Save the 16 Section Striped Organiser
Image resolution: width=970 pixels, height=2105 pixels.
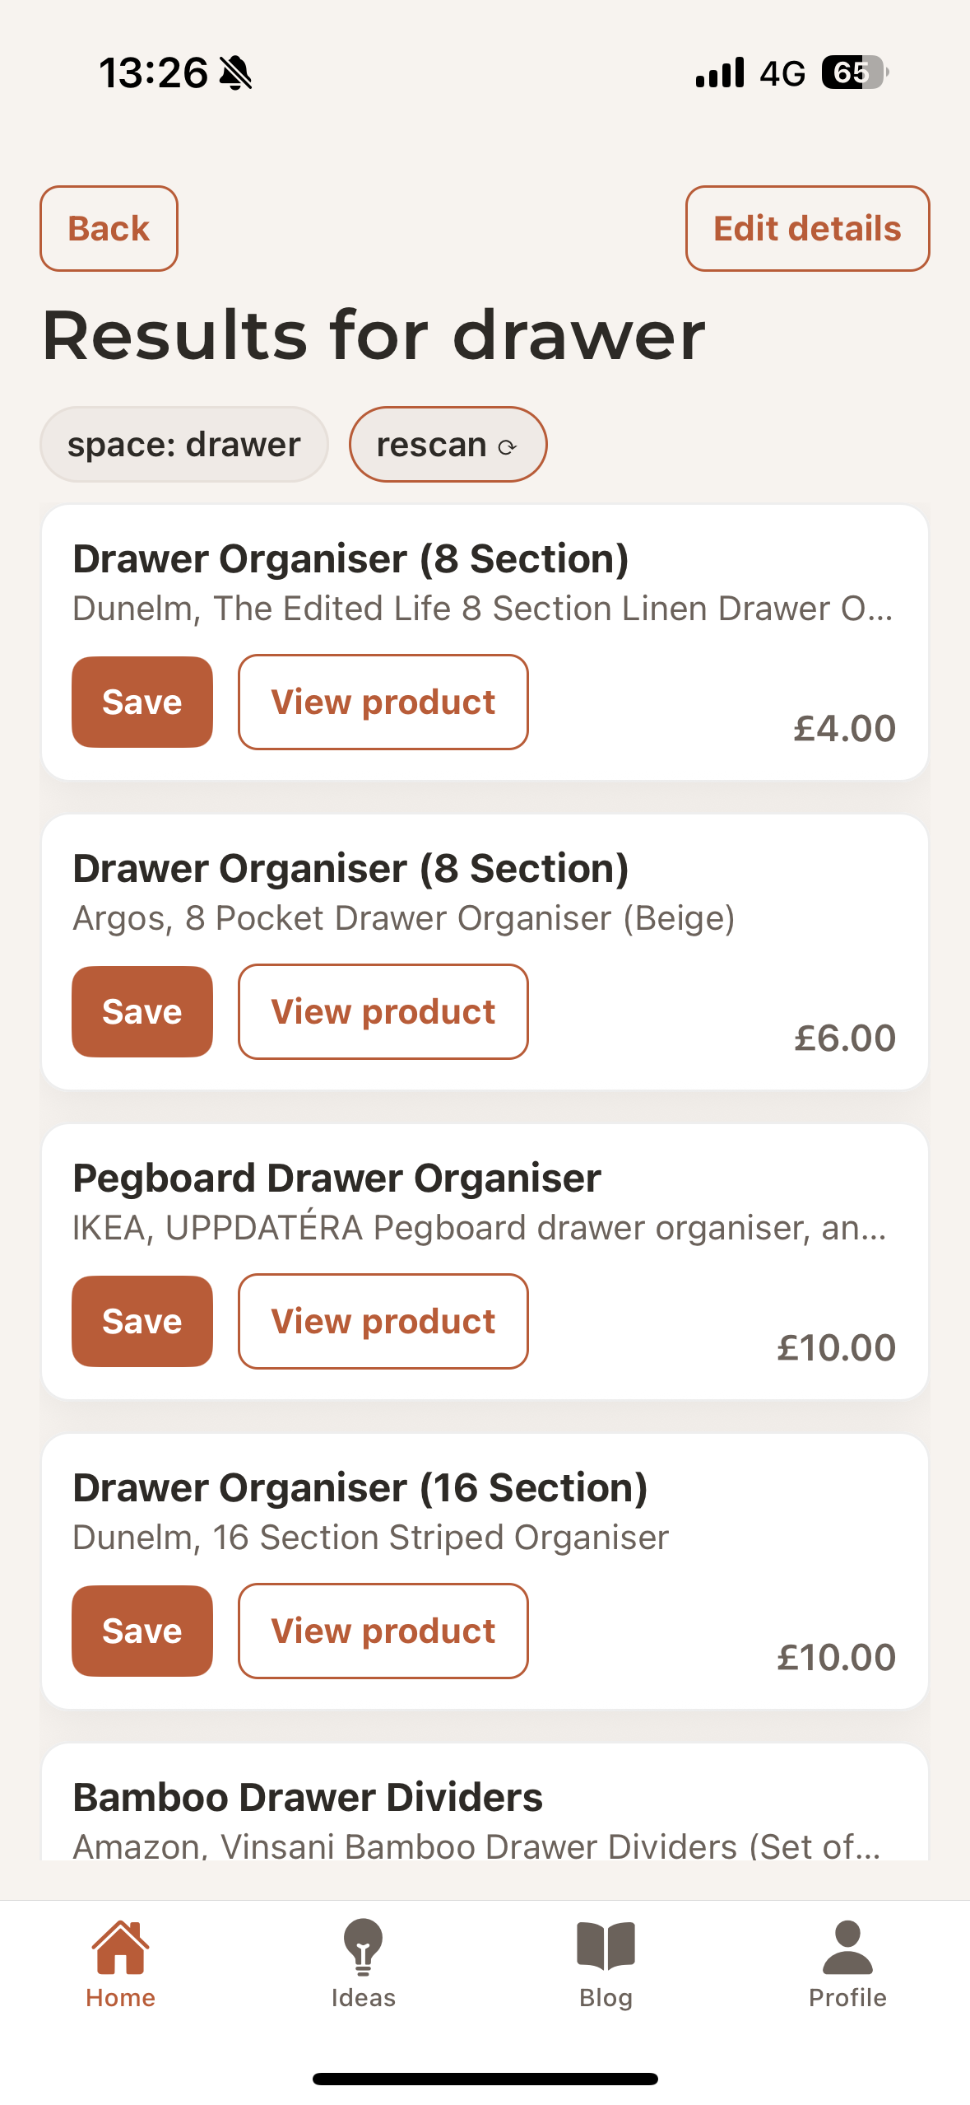tap(142, 1631)
